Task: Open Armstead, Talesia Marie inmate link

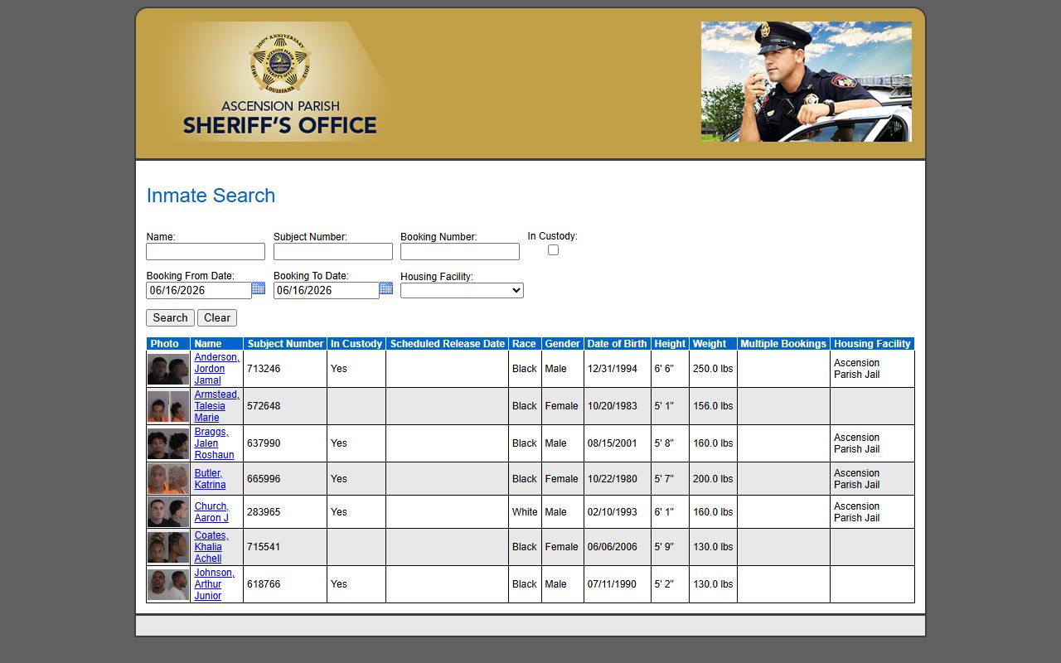Action: [216, 406]
